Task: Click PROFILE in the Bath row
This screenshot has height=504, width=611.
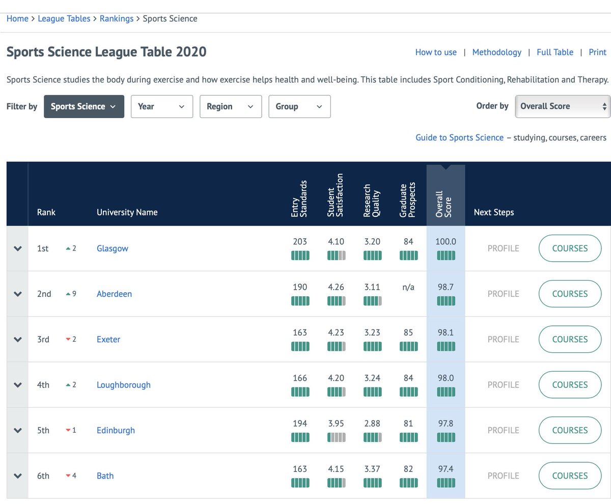Action: click(503, 476)
